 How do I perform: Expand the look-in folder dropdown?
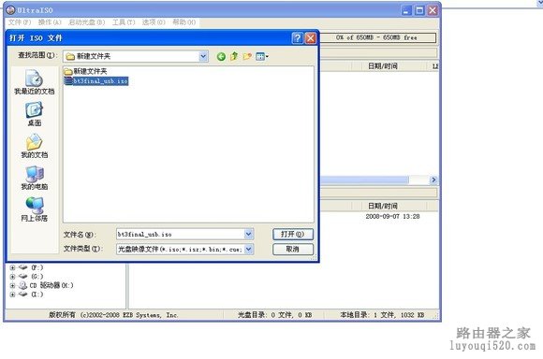click(x=204, y=56)
